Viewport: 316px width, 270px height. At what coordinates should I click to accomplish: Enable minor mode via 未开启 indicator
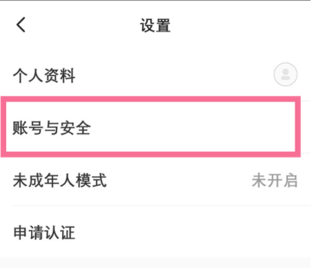click(275, 180)
